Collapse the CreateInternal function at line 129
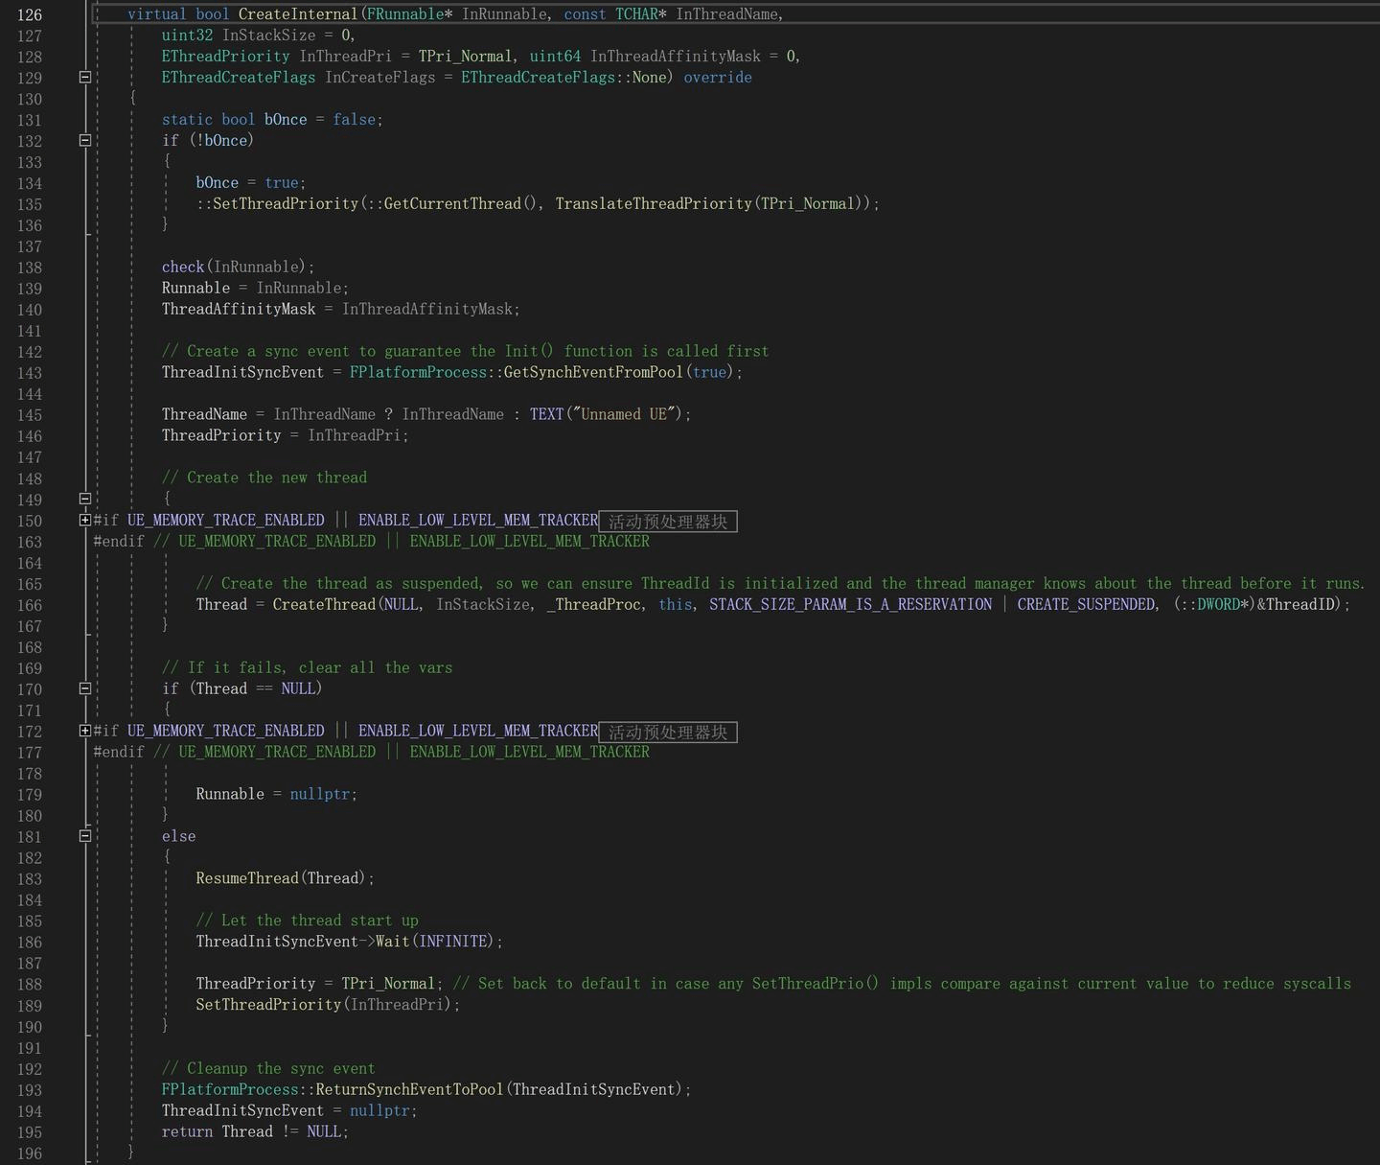The height and width of the screenshot is (1165, 1380). (84, 78)
